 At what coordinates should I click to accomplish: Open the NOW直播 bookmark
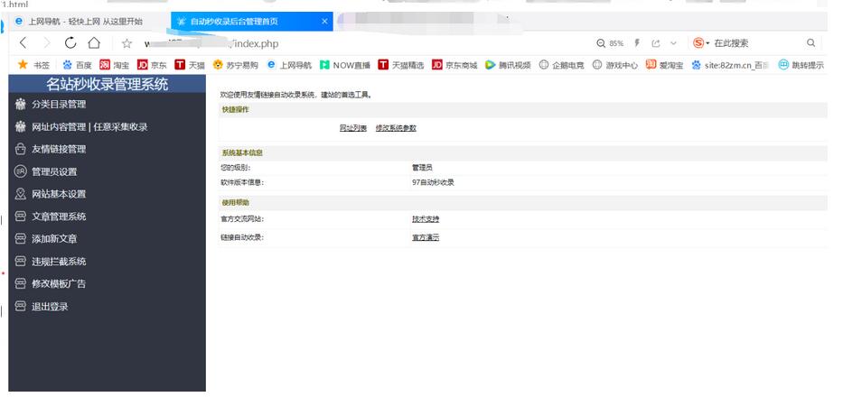[345, 65]
